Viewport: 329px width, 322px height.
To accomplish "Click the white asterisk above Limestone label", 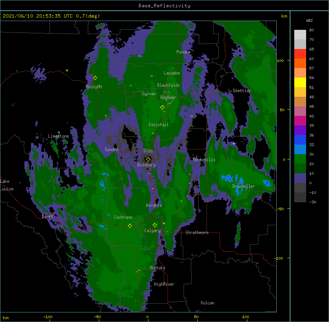I will tap(59, 132).
